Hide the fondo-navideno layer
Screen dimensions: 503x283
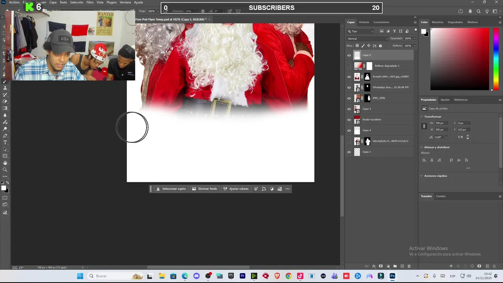349,119
